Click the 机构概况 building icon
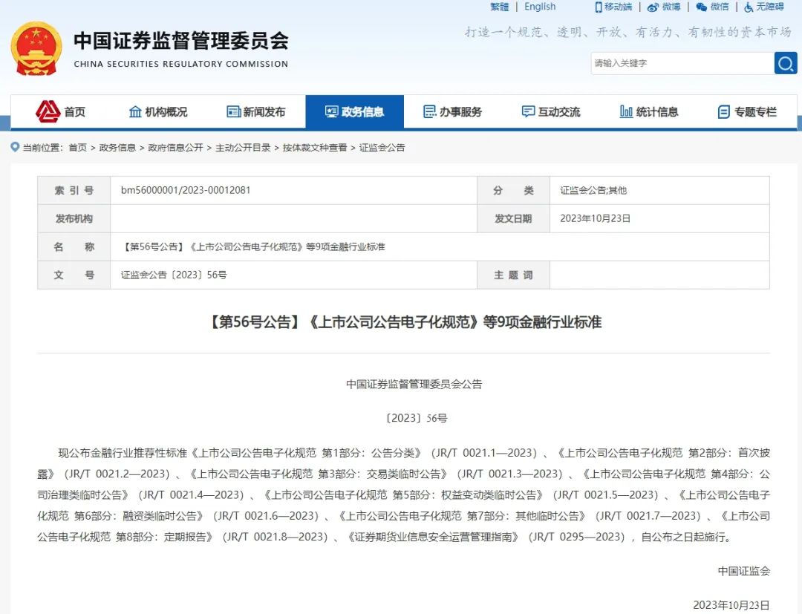The width and height of the screenshot is (802, 614). pos(135,111)
